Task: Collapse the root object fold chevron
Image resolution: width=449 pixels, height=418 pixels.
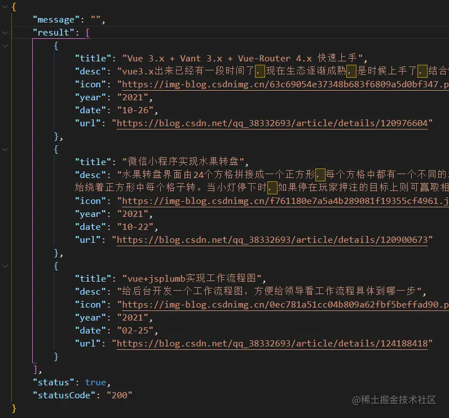Action: point(5,7)
